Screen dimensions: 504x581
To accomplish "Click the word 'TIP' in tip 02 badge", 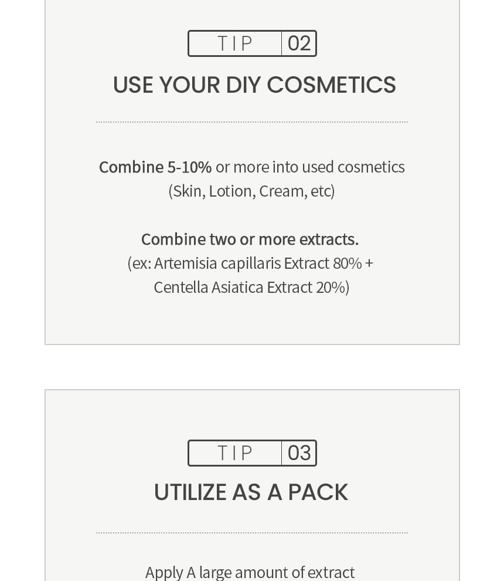I will point(235,43).
